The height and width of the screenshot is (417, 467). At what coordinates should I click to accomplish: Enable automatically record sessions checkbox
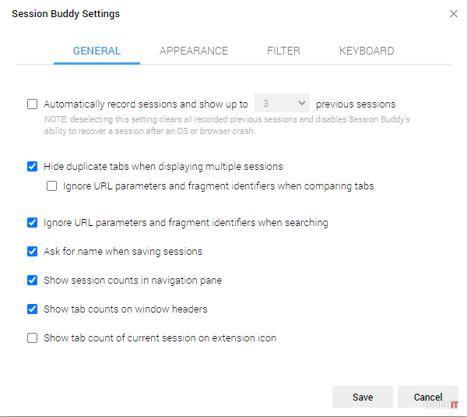coord(33,104)
